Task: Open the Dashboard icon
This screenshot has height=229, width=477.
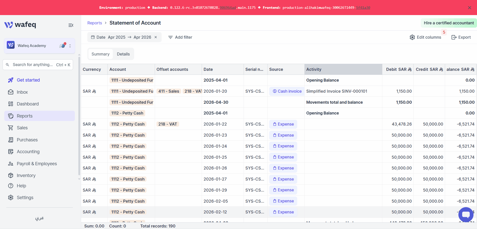Action: tap(11, 104)
